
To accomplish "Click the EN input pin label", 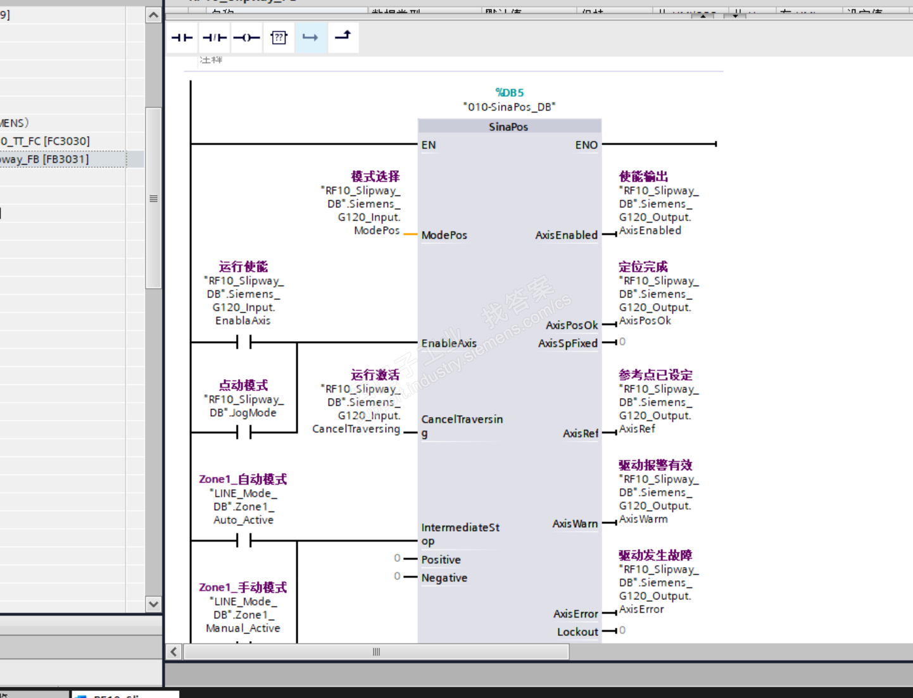I will click(x=429, y=145).
